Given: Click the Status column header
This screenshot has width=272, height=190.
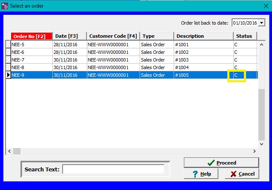Looking at the screenshot, I should (245, 36).
